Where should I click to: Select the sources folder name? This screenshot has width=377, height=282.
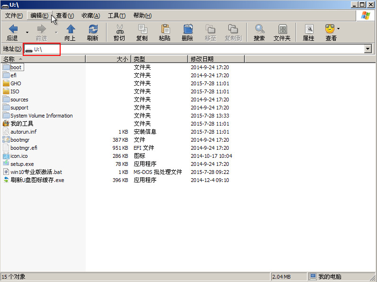point(19,100)
